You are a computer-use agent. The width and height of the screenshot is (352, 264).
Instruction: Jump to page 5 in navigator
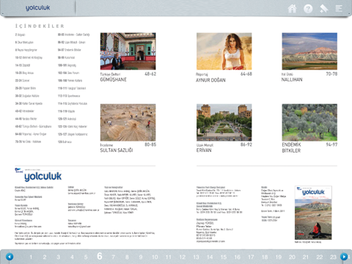(x=86, y=257)
